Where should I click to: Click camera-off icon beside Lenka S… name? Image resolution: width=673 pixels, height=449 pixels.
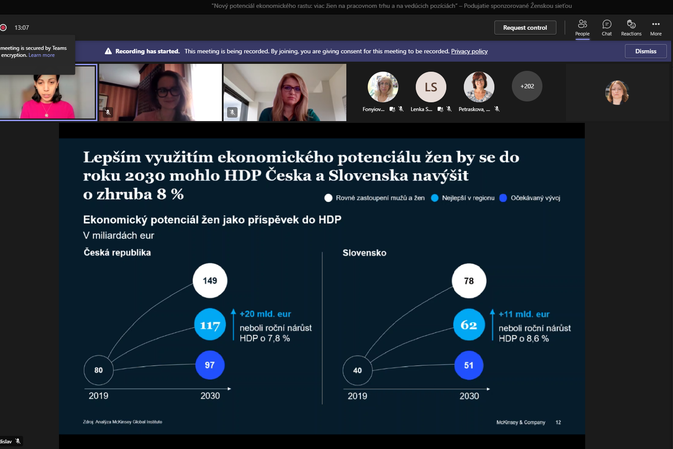click(440, 109)
